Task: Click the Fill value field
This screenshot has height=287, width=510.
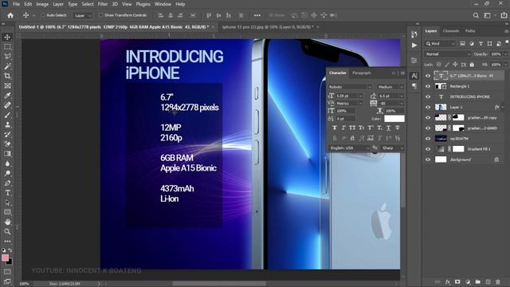Action: 496,65
